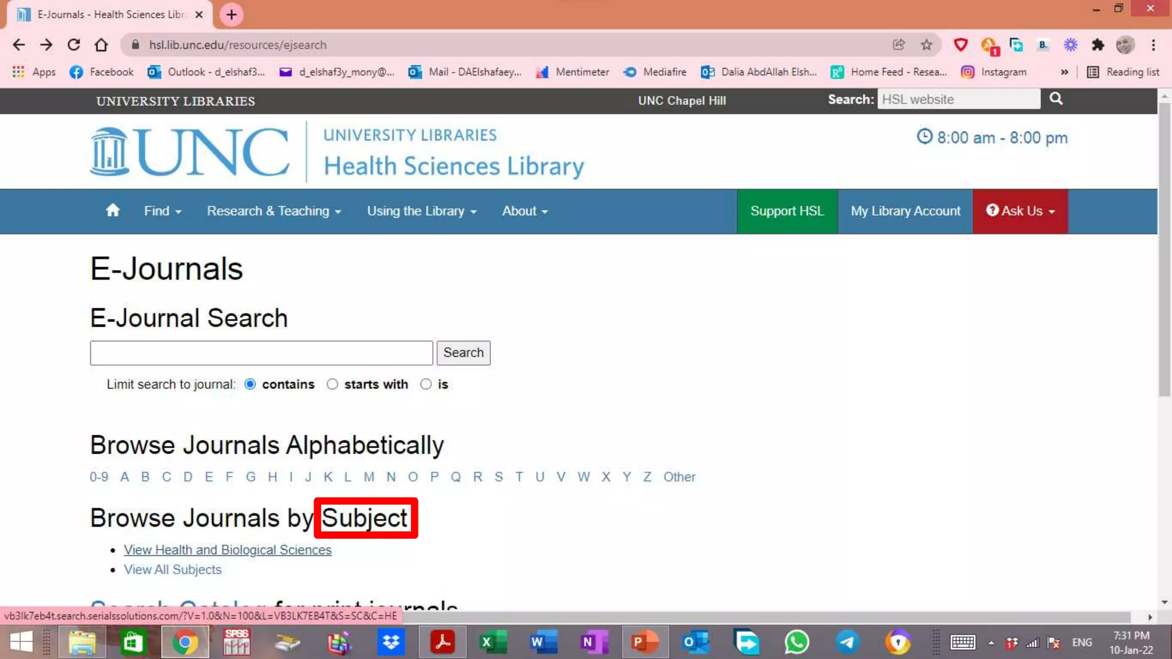Open View Health and Biological Sciences link
This screenshot has width=1172, height=659.
[x=228, y=550]
